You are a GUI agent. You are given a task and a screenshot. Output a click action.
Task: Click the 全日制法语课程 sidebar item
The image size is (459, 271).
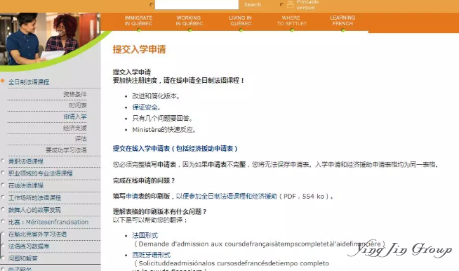[x=29, y=82]
